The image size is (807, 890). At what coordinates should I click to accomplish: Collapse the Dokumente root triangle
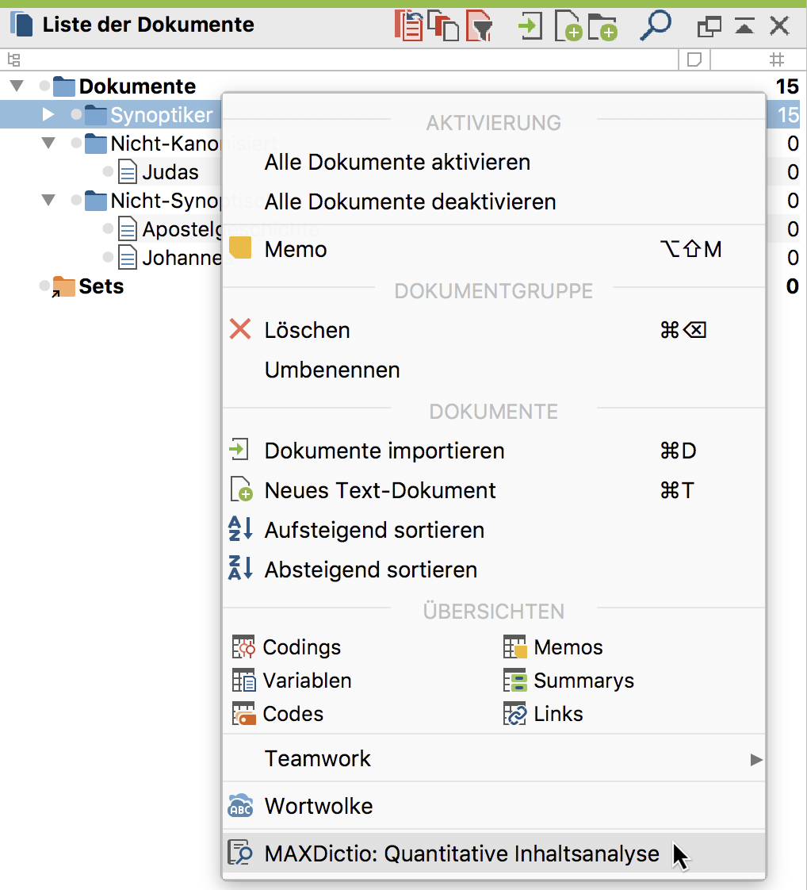[x=17, y=86]
